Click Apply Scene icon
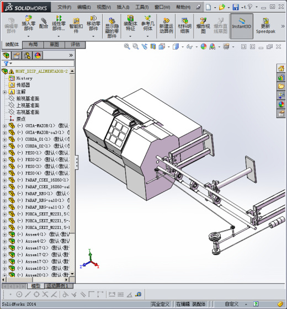The height and width of the screenshot is (309, 287). [212, 47]
